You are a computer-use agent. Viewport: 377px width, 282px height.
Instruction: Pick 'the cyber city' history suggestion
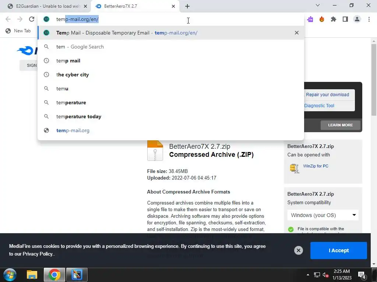tap(171, 75)
